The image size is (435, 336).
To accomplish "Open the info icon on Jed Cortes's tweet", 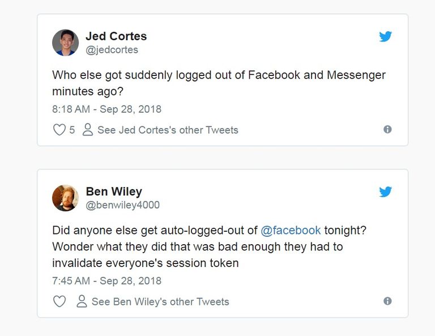I will click(x=387, y=129).
